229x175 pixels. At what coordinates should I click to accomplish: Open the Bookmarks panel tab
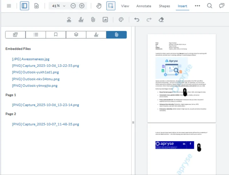coord(56,35)
